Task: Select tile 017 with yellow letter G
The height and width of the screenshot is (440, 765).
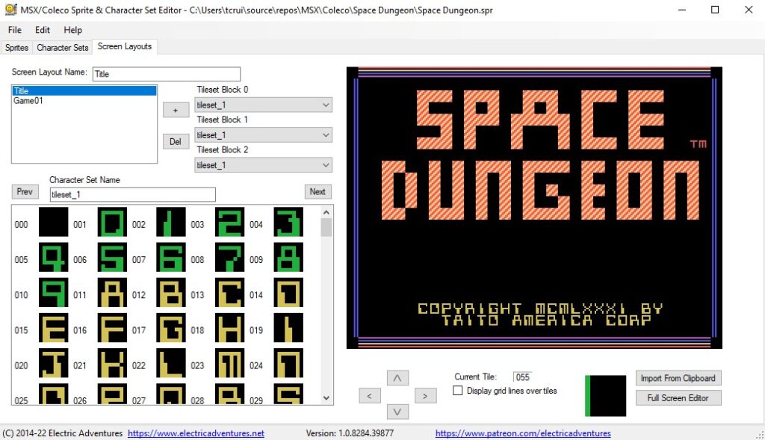Action: pos(171,327)
